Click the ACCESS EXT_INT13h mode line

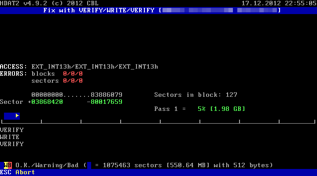tap(79, 66)
